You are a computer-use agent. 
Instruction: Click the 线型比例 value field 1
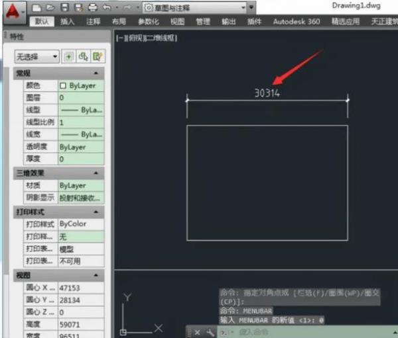click(x=81, y=122)
